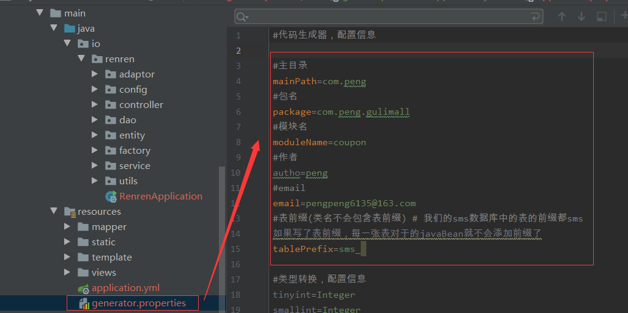Click the resources folder icon

click(70, 212)
